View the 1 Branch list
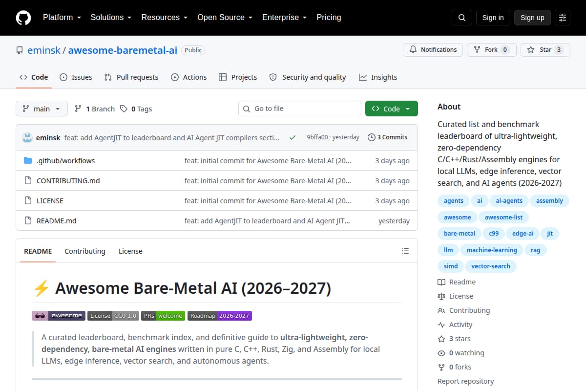The image size is (586, 391). click(x=95, y=109)
